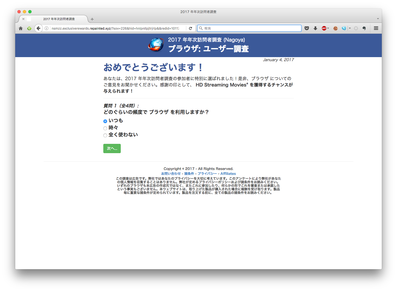Select the 時々 radio option

[x=105, y=128]
